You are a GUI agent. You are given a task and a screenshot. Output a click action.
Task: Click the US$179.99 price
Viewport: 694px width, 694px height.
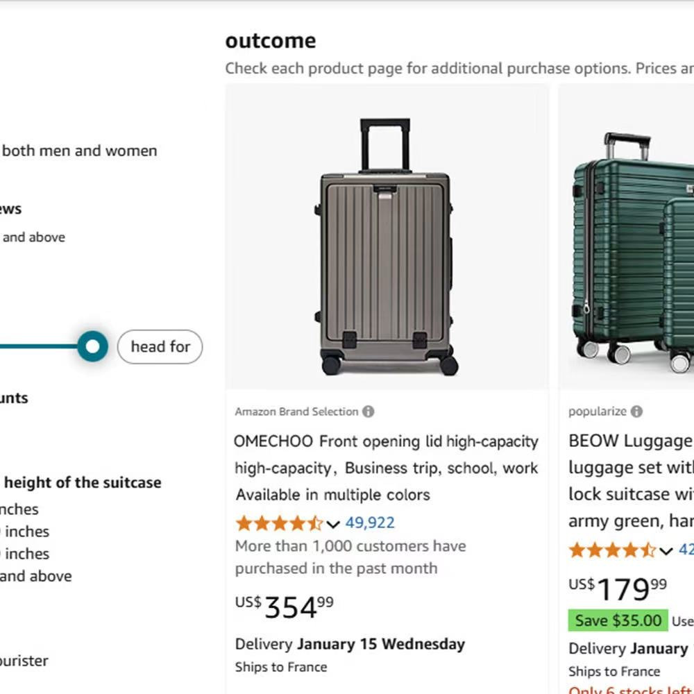(618, 589)
